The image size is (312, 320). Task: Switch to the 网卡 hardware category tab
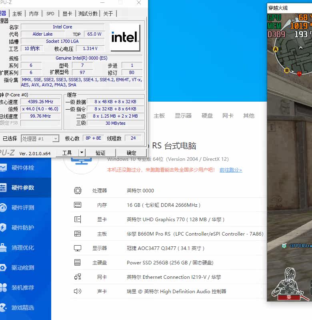228,116
